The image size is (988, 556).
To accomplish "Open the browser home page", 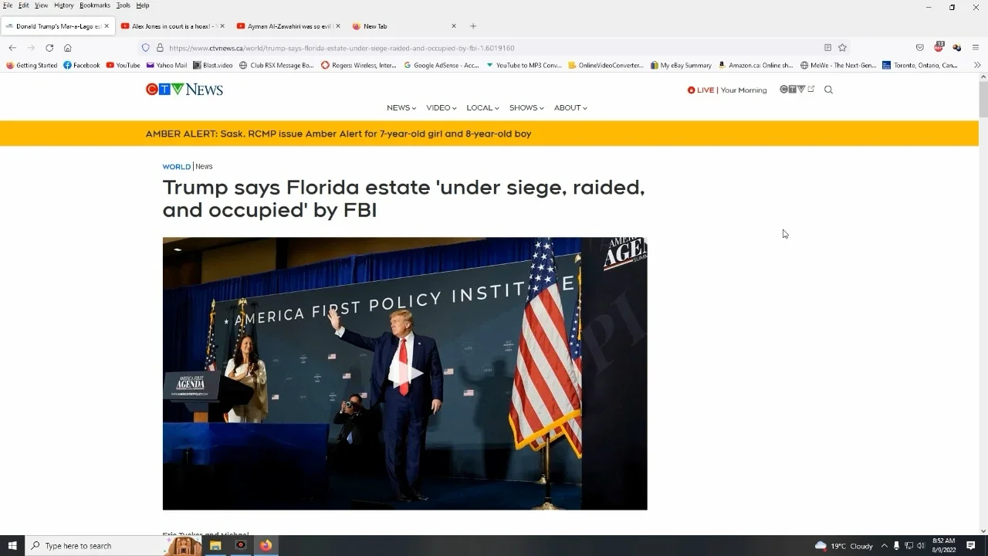I will pos(68,48).
